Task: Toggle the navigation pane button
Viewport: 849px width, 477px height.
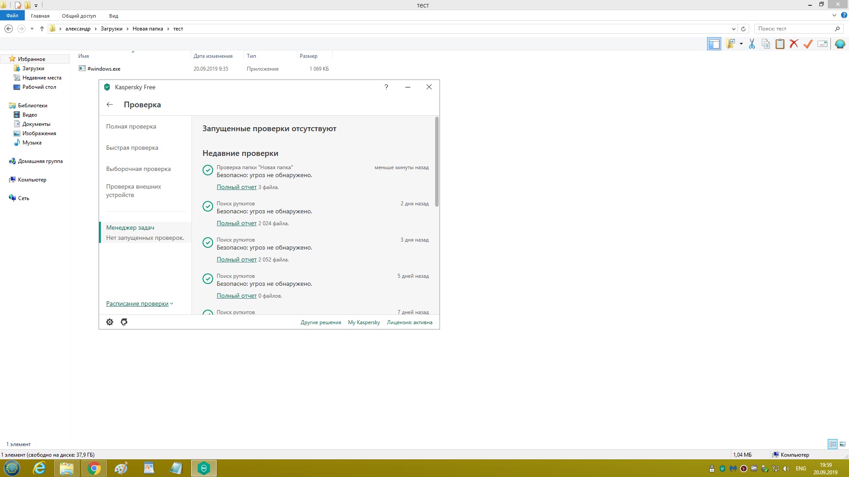Action: (x=714, y=44)
